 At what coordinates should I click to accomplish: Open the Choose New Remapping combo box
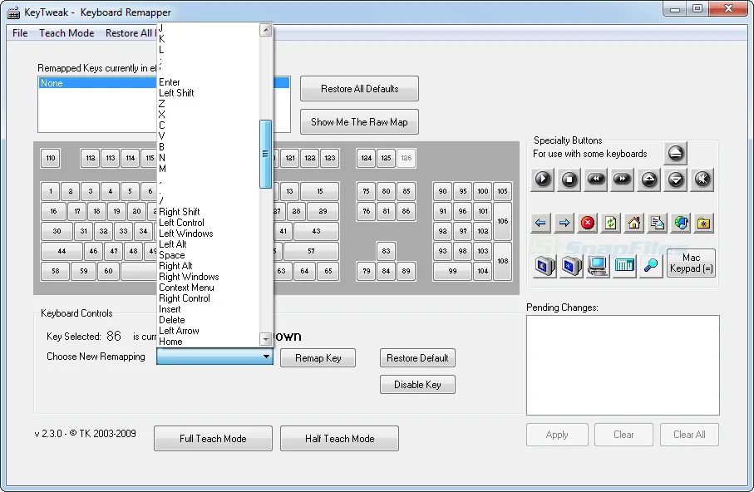pos(214,357)
